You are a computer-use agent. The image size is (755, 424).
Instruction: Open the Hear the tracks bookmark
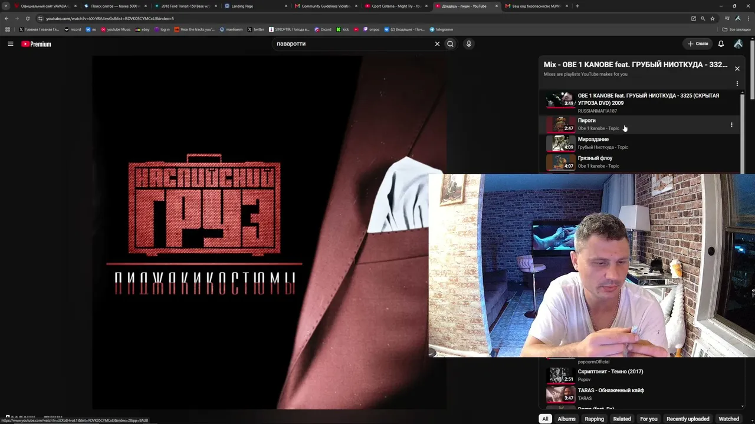tap(194, 29)
